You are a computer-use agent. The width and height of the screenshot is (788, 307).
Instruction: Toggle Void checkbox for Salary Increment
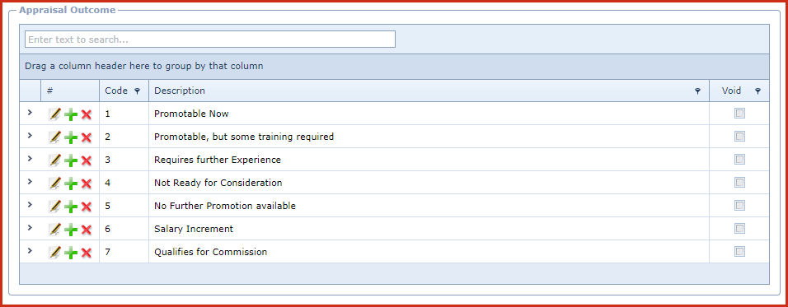739,229
